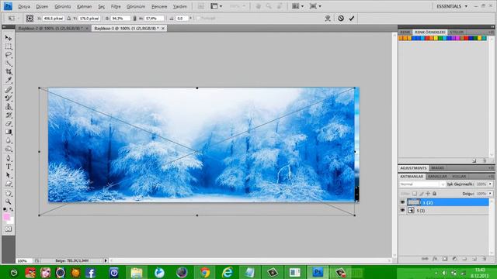Open the Layers panel options menu
The image size is (497, 279).
coord(491,176)
